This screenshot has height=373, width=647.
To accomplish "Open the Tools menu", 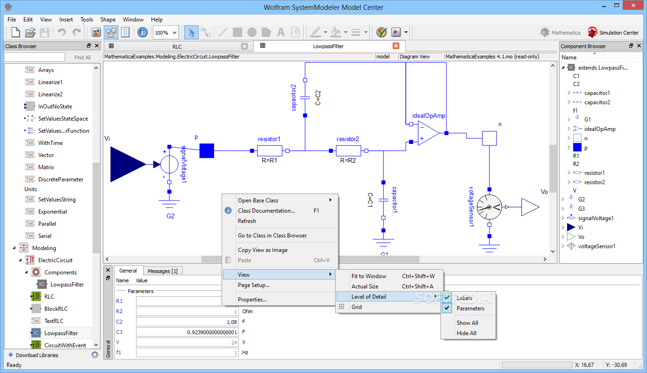I will pyautogui.click(x=87, y=20).
